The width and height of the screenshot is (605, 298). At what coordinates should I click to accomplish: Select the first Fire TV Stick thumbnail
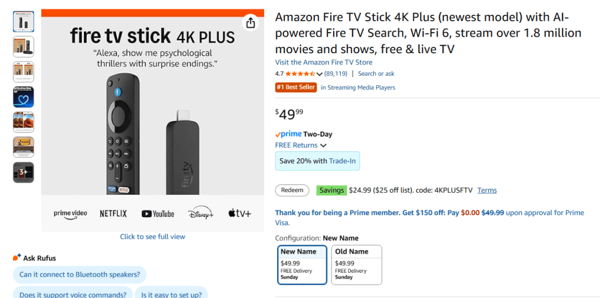[x=24, y=21]
